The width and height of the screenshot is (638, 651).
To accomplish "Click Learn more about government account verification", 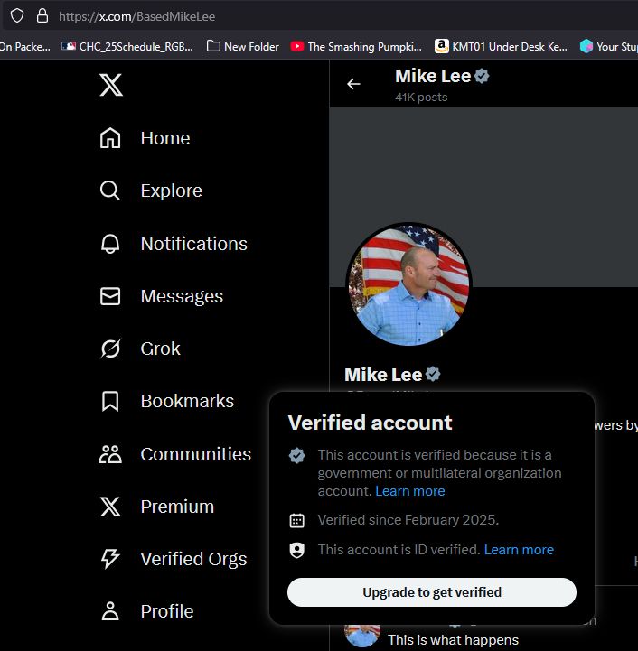I will click(409, 491).
